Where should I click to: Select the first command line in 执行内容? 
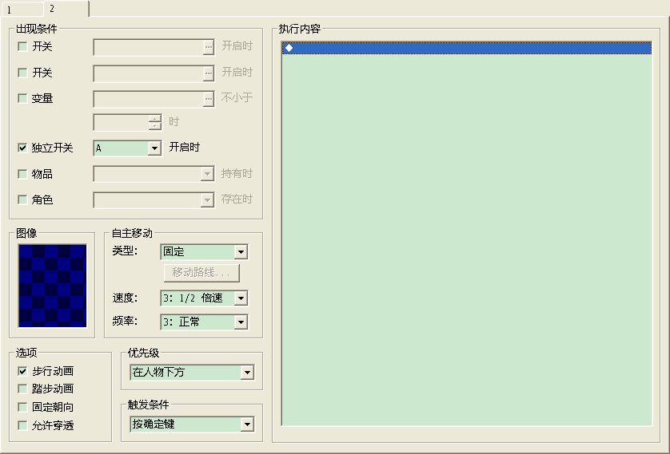coord(467,48)
